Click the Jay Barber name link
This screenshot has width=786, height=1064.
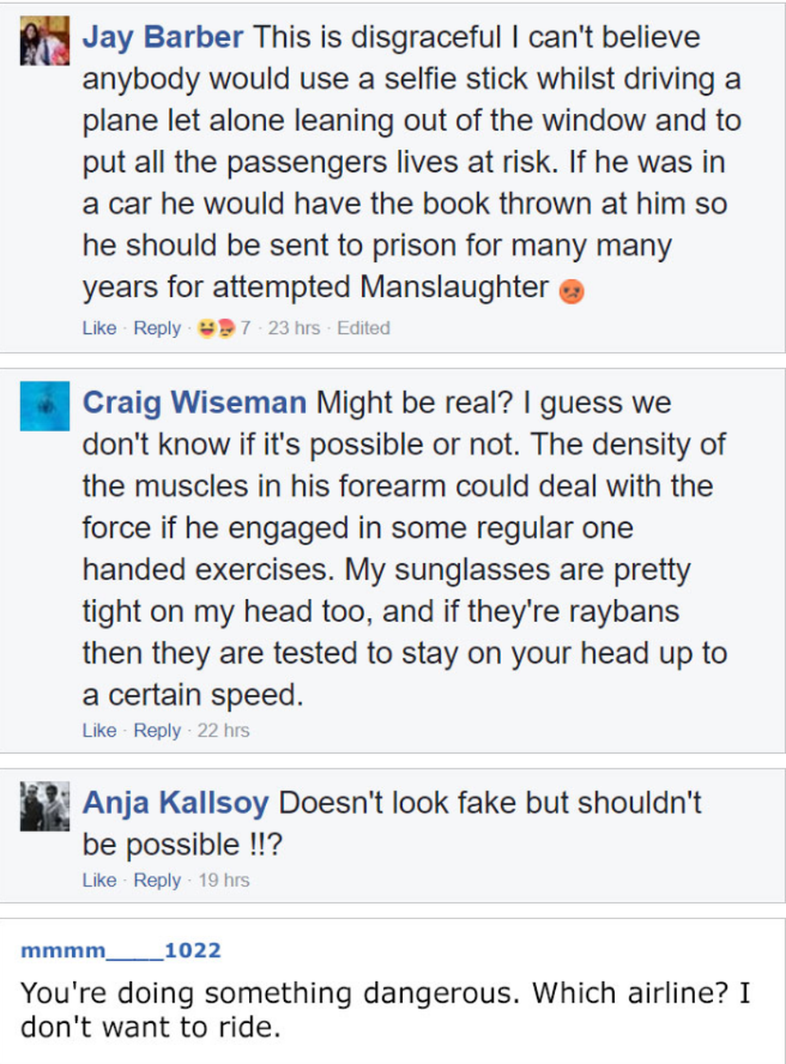tap(162, 38)
